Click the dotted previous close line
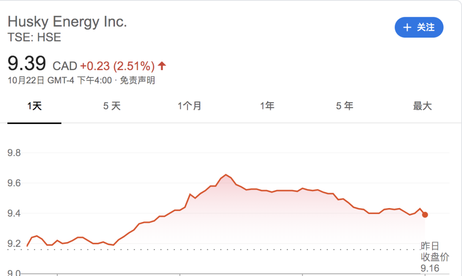The height and width of the screenshot is (276, 462). coord(214,250)
